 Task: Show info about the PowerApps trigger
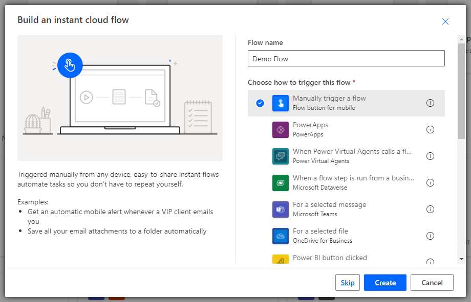point(430,130)
